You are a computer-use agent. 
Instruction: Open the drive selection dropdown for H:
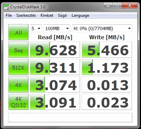102,28
